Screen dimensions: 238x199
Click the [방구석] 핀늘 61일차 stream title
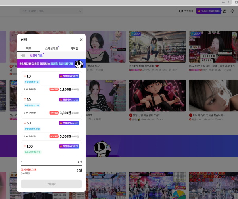coord(213,66)
